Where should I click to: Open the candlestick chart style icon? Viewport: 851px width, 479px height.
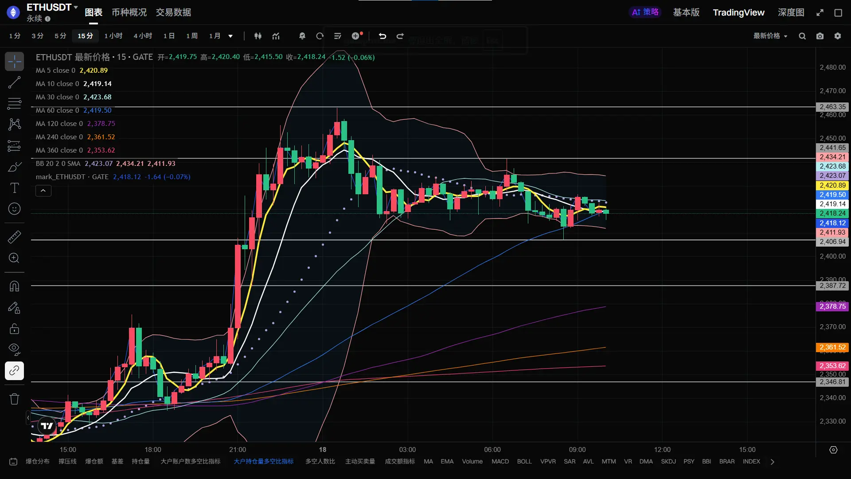tap(258, 36)
